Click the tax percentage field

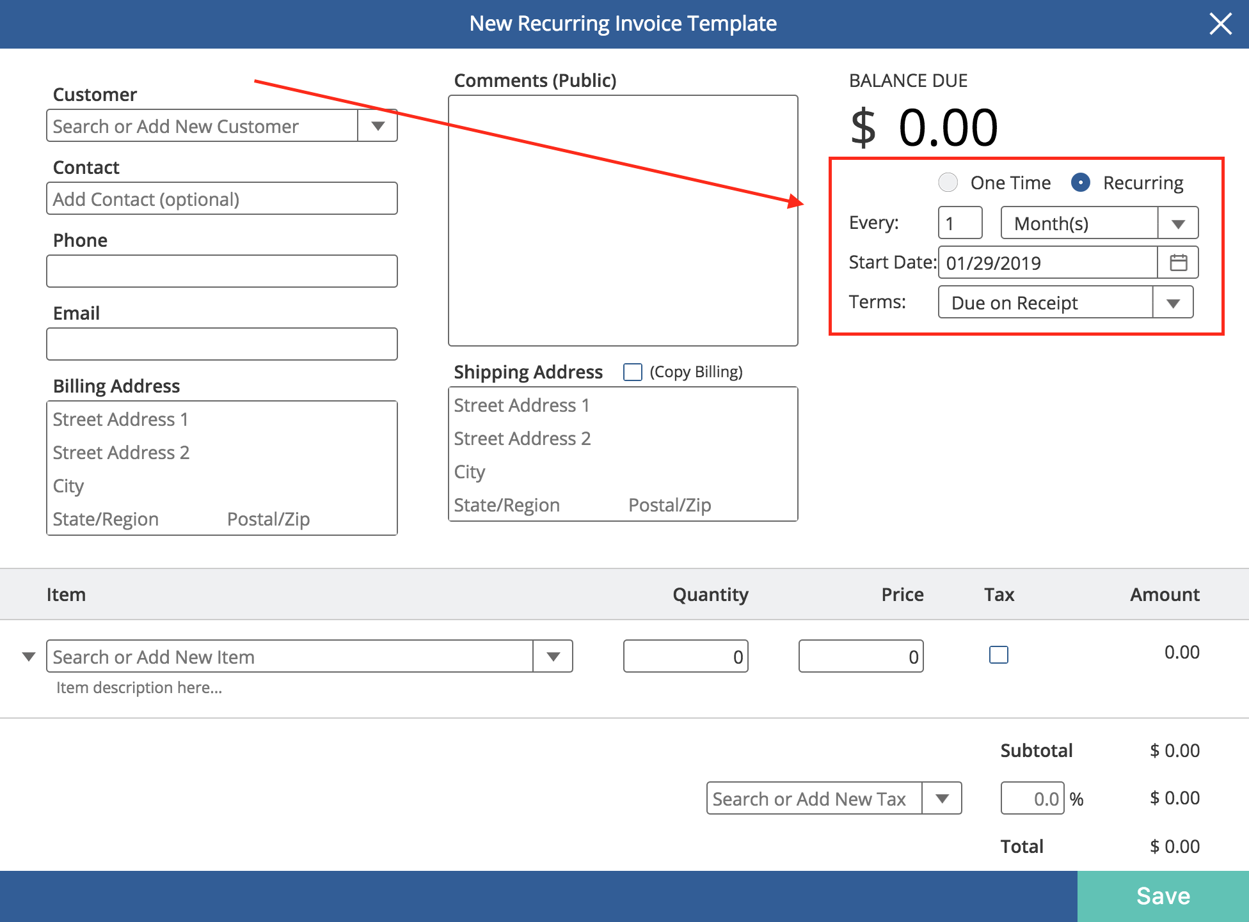(x=1032, y=798)
